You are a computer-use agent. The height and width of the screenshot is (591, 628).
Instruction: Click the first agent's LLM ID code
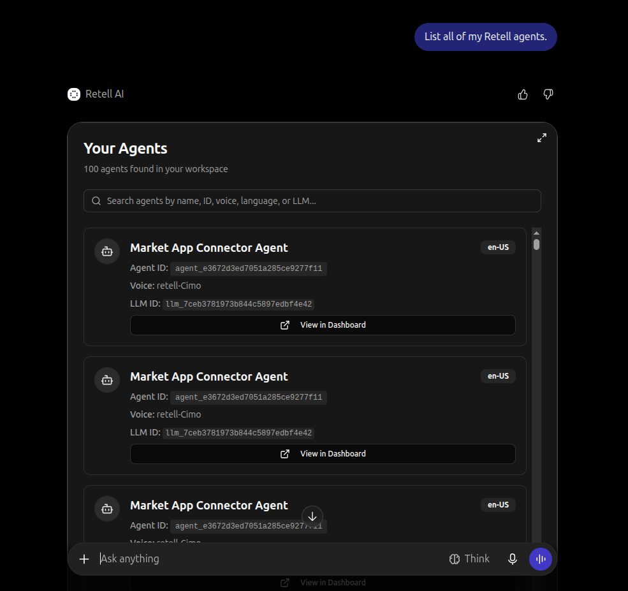(x=238, y=304)
